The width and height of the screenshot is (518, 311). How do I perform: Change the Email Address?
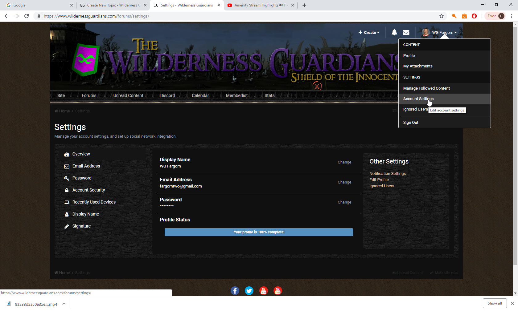click(x=344, y=182)
